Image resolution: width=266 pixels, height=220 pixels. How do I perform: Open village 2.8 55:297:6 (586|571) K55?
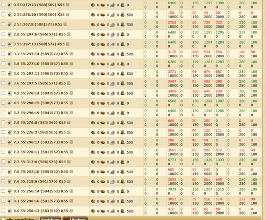pos(39,34)
